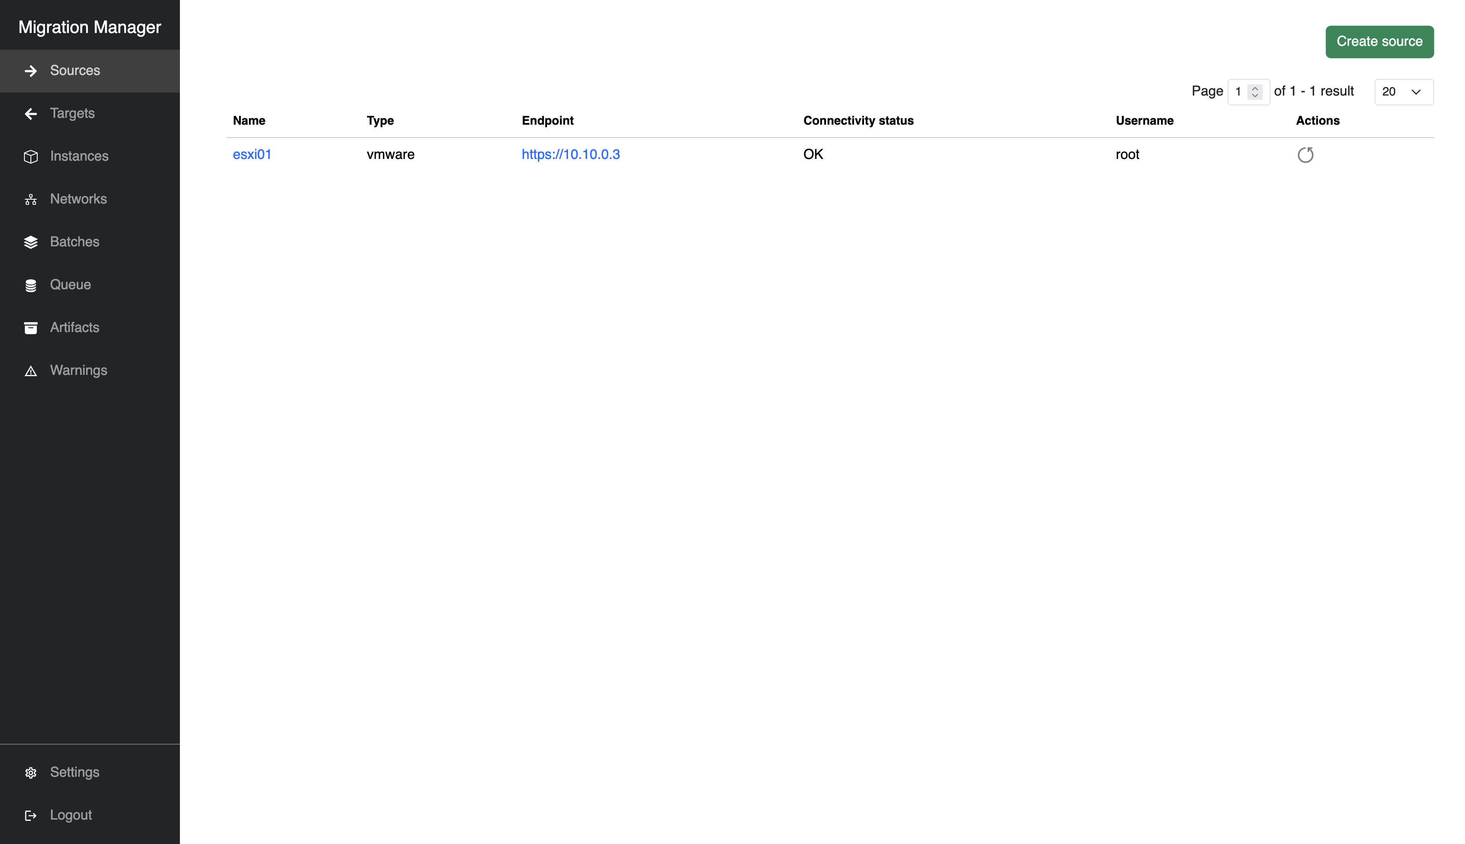Select the Targets back-arrow icon
This screenshot has height=844, width=1465.
click(31, 113)
